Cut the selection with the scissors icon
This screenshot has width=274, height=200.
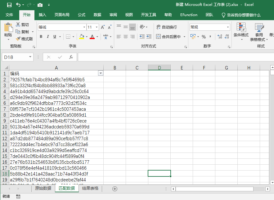[x=18, y=24]
